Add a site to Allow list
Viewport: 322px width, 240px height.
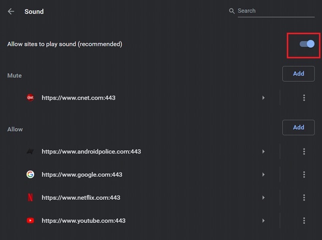click(x=298, y=127)
